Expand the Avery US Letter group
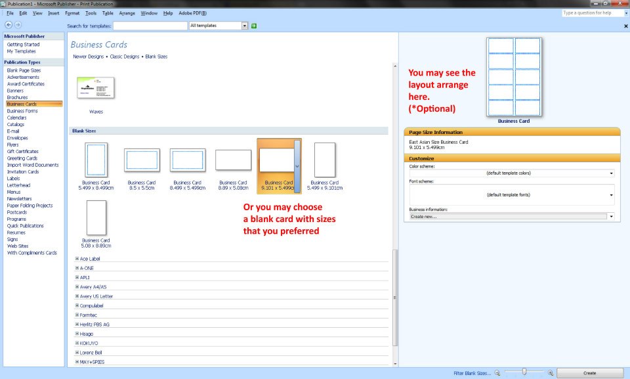Image resolution: width=630 pixels, height=379 pixels. pos(77,296)
